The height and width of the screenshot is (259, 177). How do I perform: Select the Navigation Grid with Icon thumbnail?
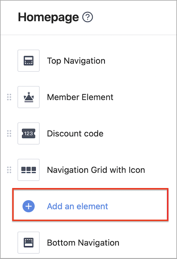tap(28, 170)
